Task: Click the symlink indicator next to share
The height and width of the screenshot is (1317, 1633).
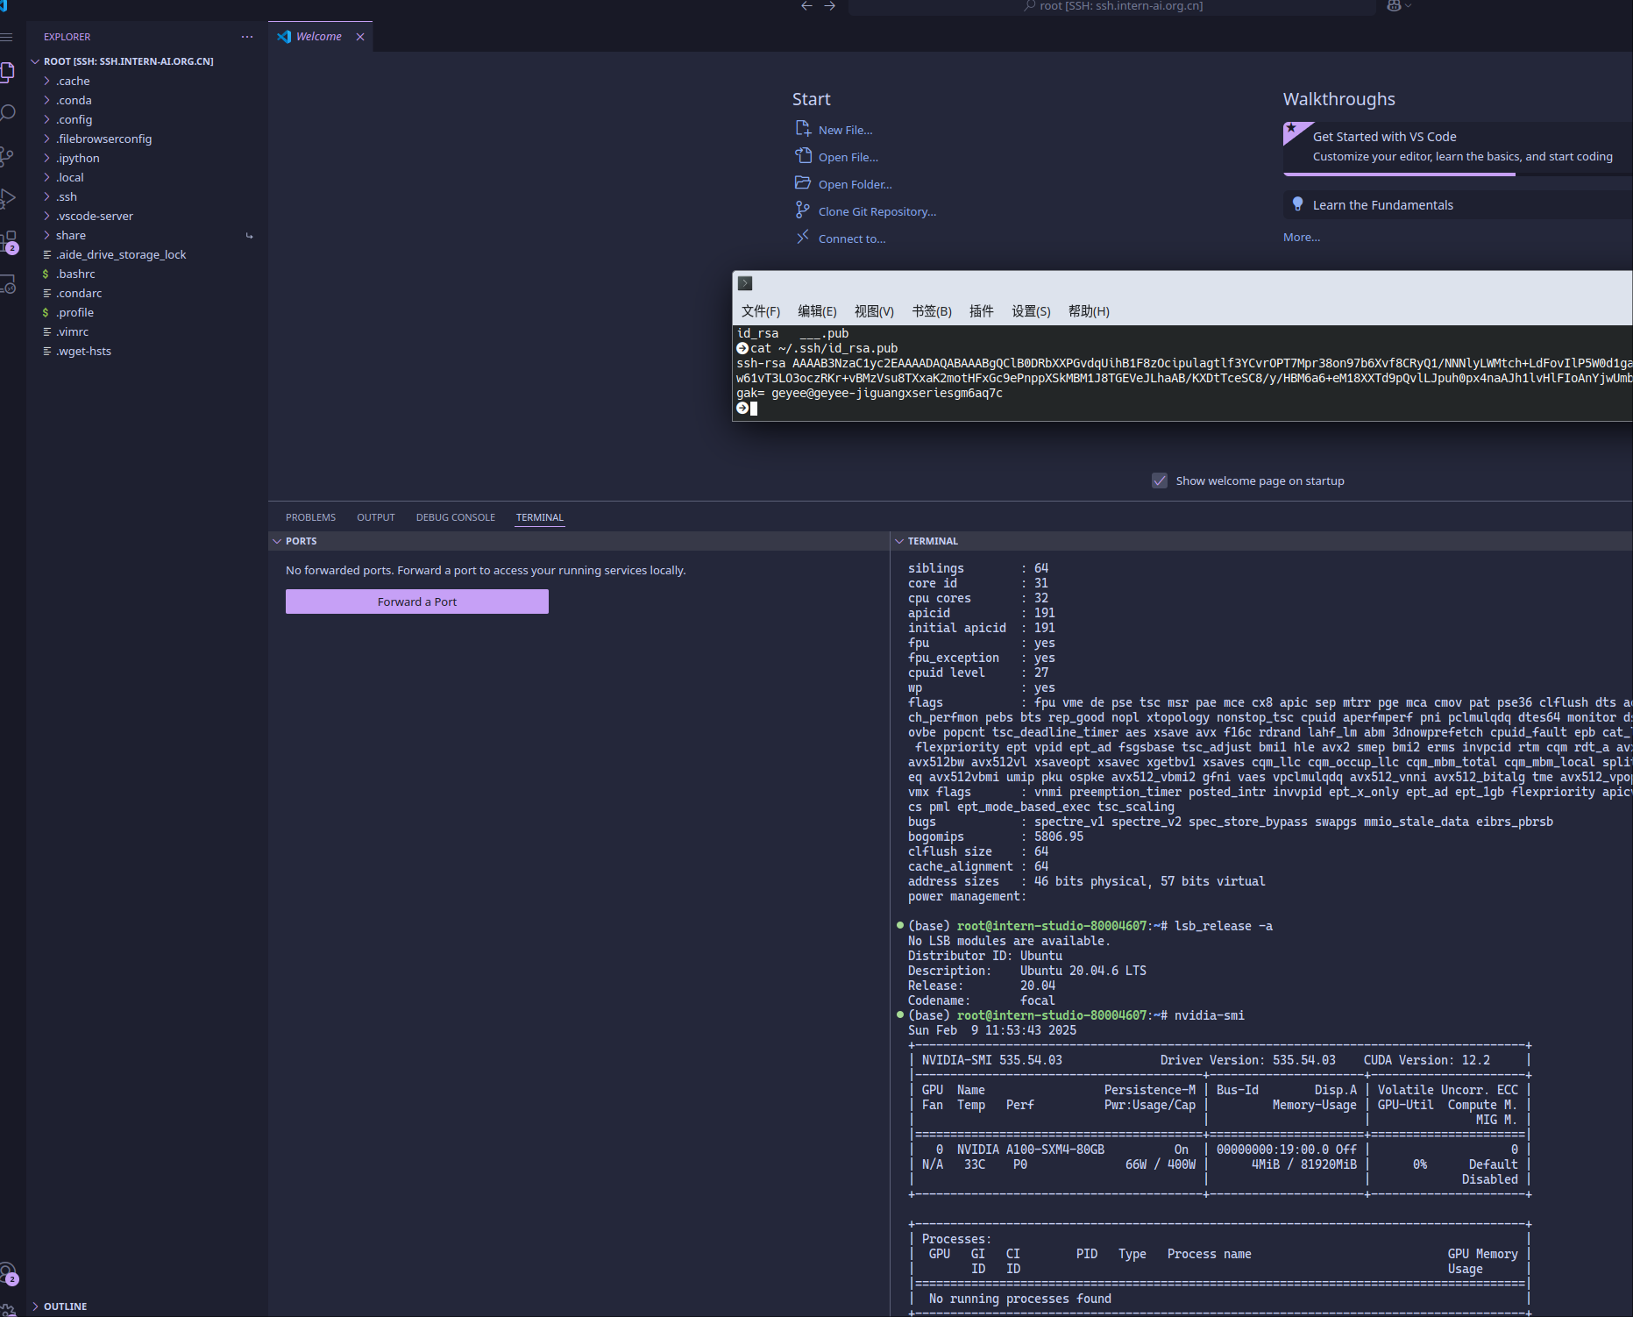Action: click(x=250, y=236)
